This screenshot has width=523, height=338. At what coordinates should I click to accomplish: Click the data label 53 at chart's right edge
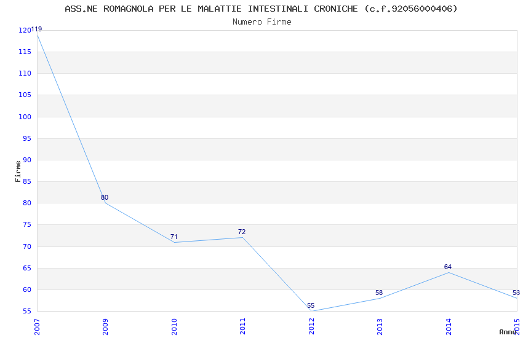516,293
